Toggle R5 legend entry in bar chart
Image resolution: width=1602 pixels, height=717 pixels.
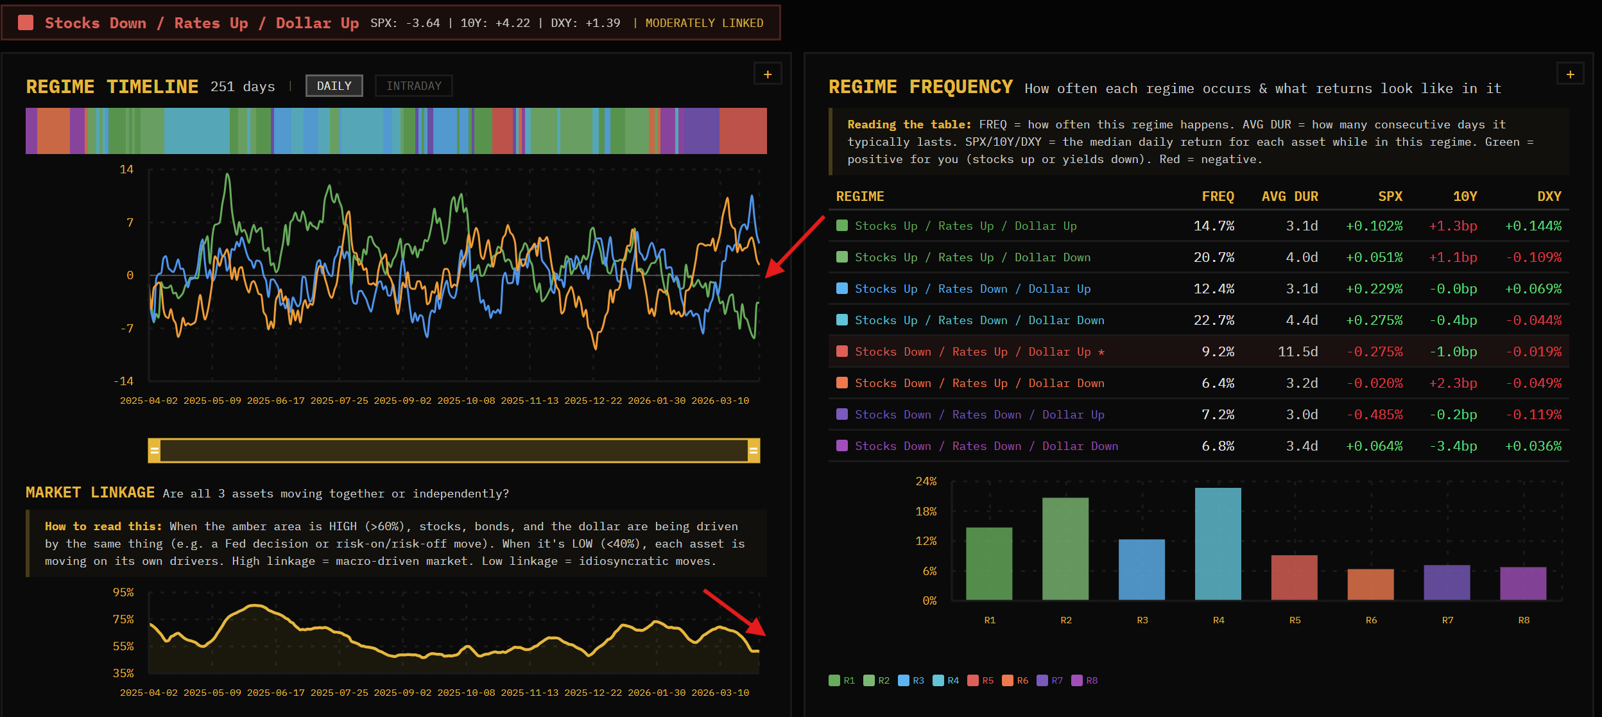click(981, 680)
